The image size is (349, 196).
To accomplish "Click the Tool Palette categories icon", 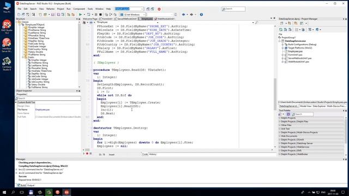I will tap(288, 114).
